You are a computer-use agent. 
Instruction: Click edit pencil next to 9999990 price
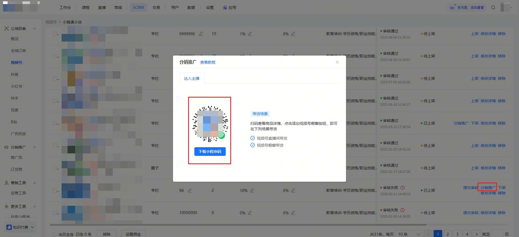[201, 34]
